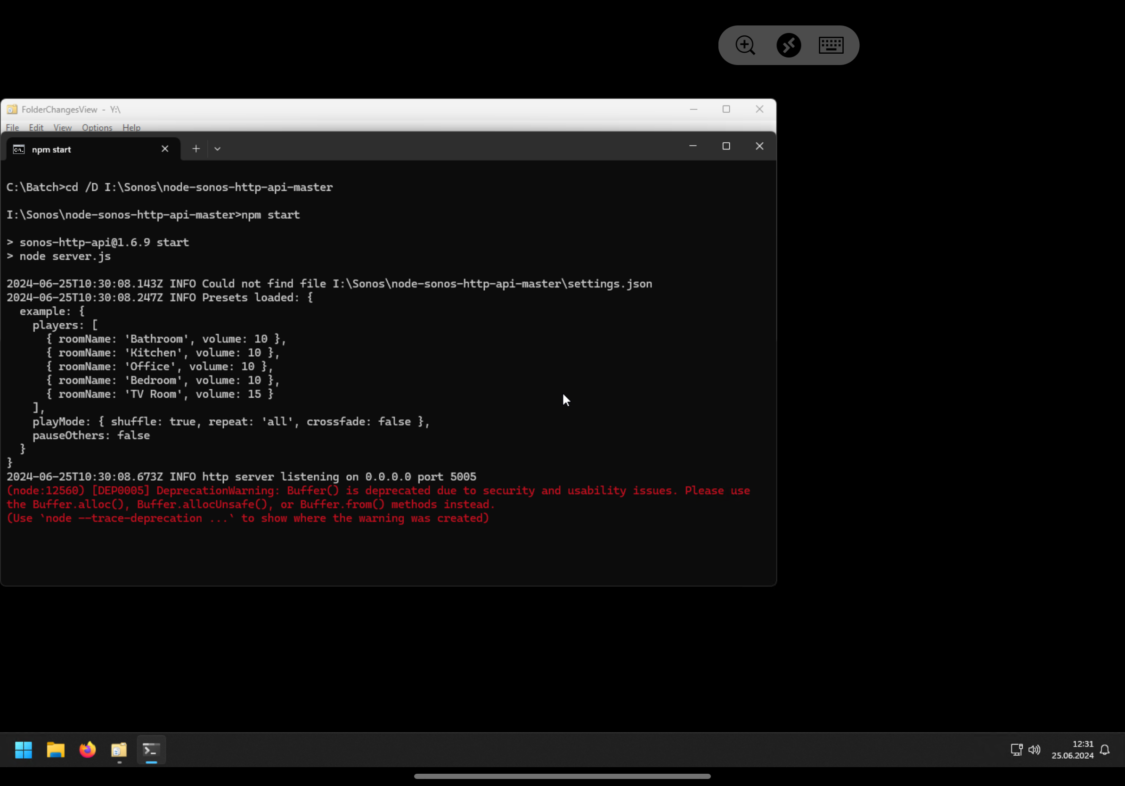Viewport: 1125px width, 786px height.
Task: Click the taskbar clock and date
Action: (1072, 750)
